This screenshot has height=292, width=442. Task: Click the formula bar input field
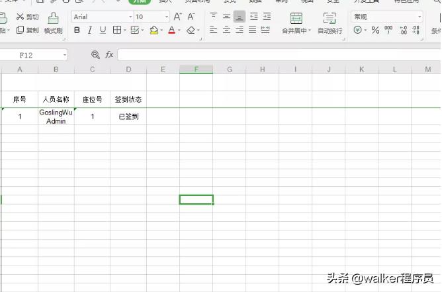coord(279,55)
